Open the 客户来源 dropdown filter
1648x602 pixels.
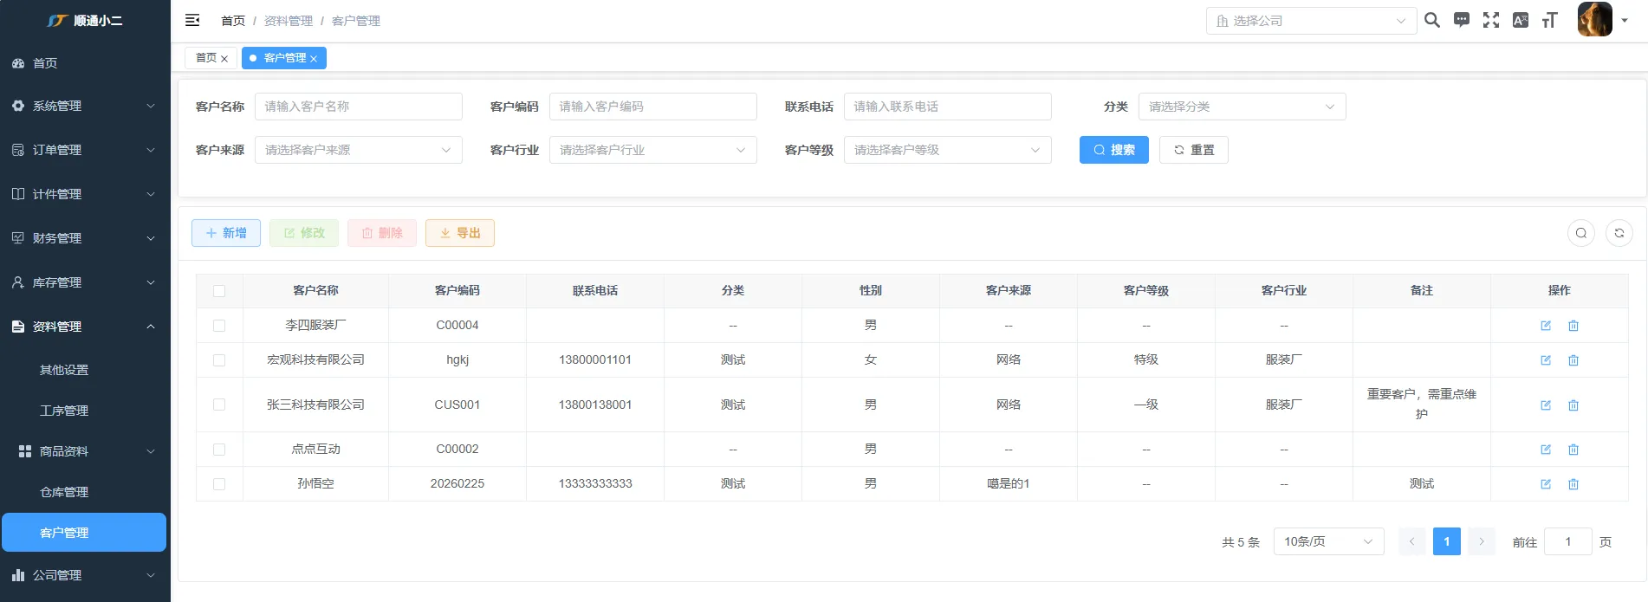(358, 150)
